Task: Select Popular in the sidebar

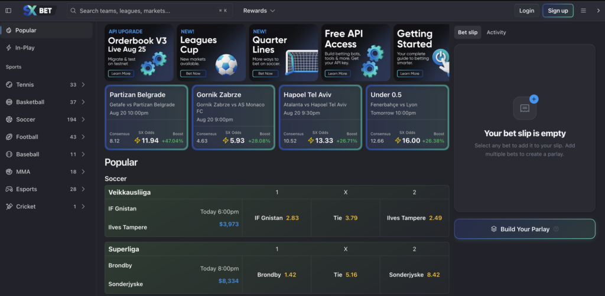Action: [46, 31]
